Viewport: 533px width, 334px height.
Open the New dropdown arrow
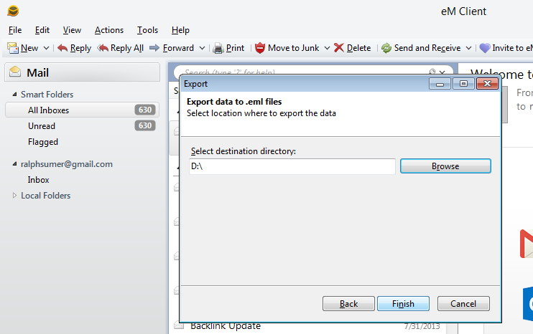(x=46, y=48)
